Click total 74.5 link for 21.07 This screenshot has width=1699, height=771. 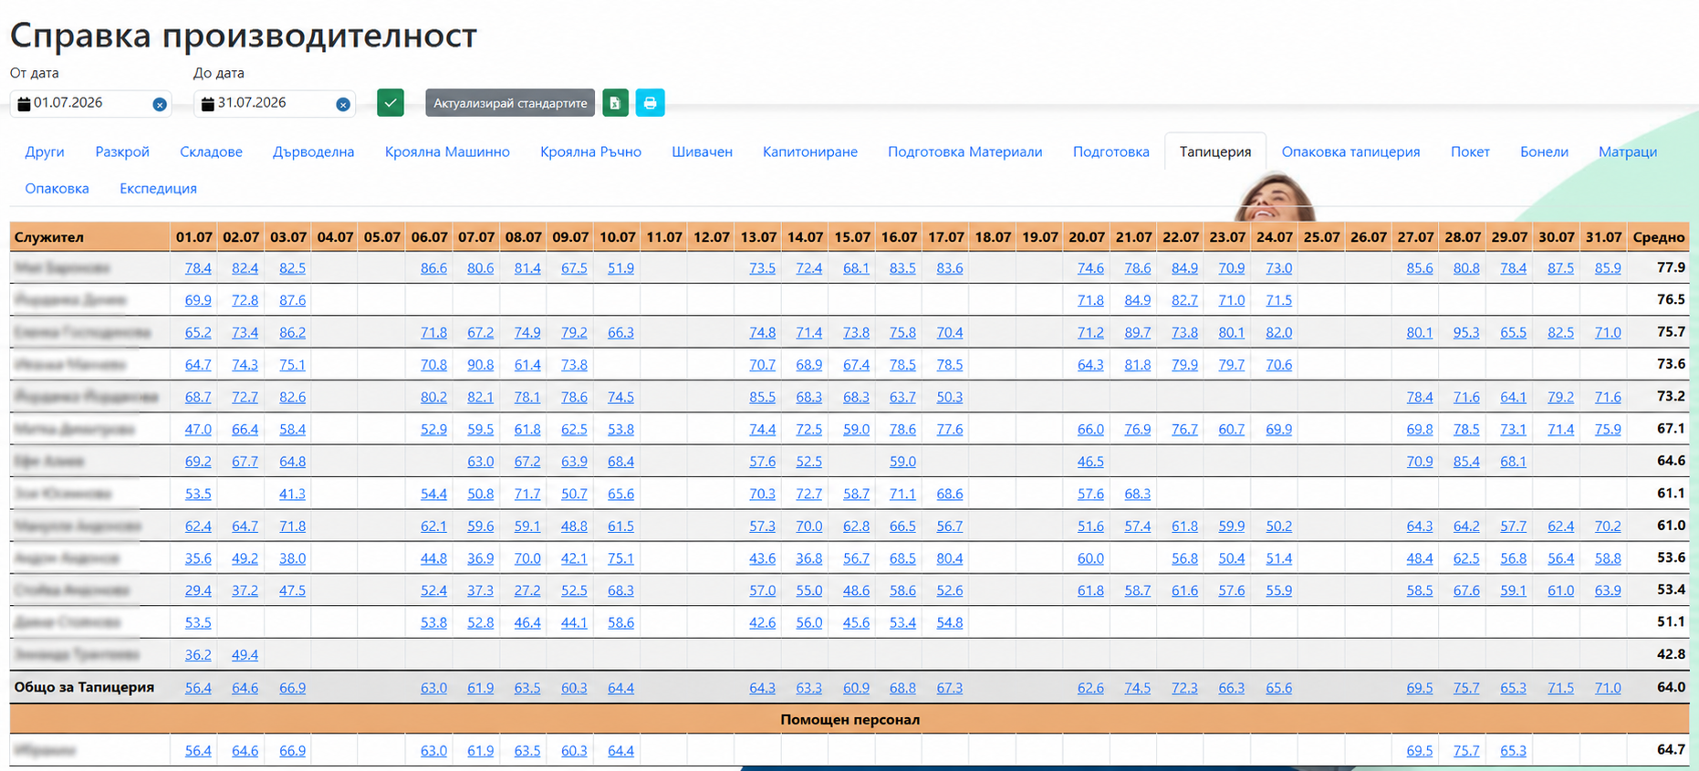[x=1137, y=688]
